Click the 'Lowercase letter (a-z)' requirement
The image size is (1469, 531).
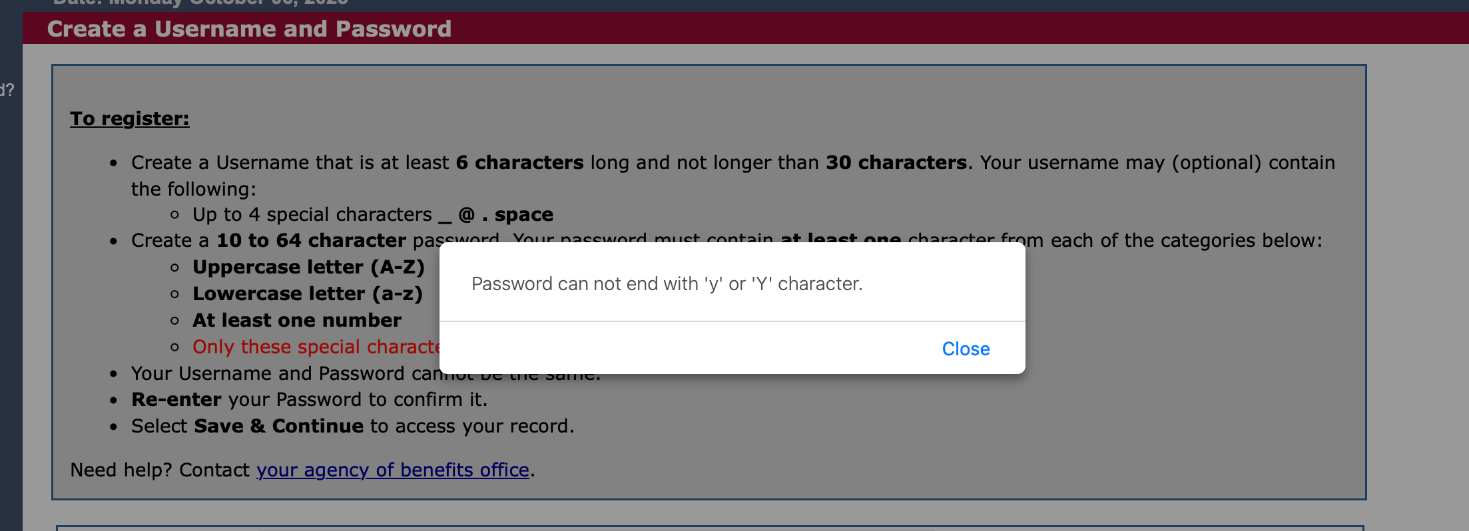307,293
